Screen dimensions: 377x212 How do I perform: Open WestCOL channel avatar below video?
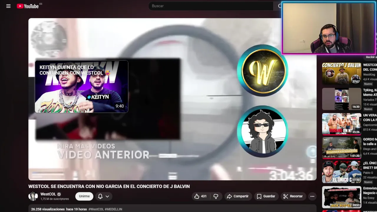[33, 196]
